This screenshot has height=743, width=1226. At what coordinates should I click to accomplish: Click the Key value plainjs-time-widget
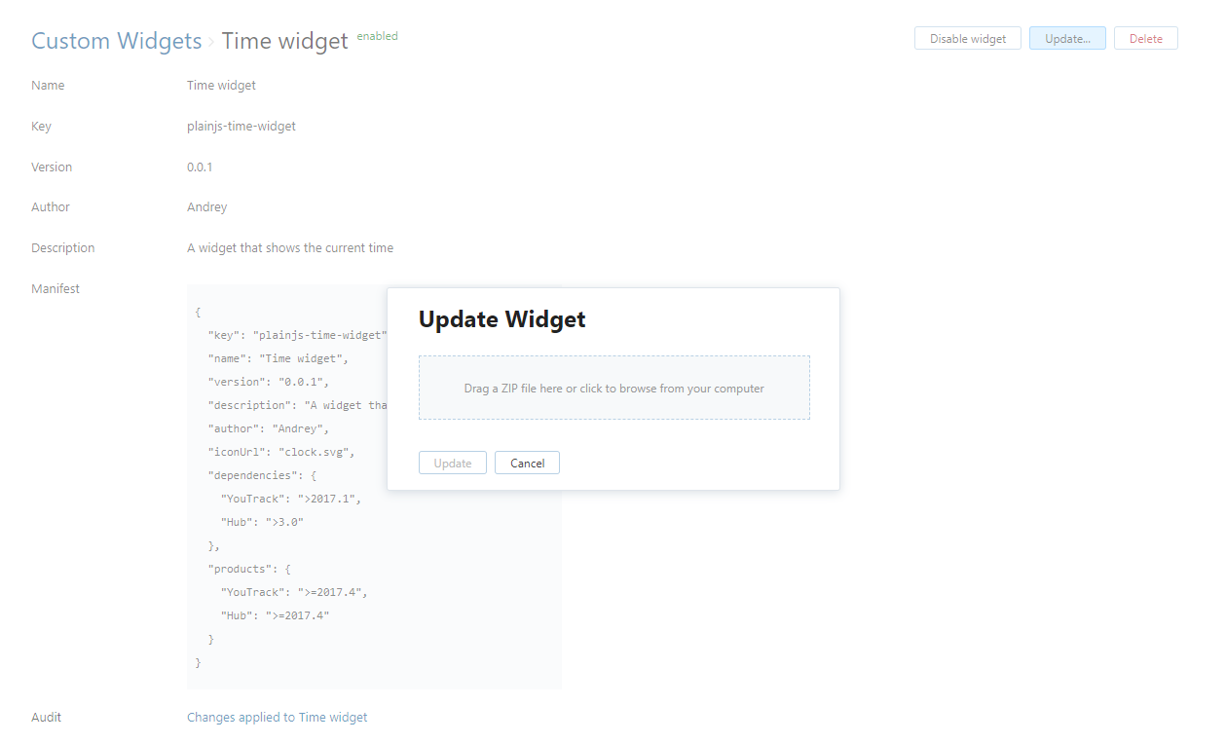(x=241, y=127)
